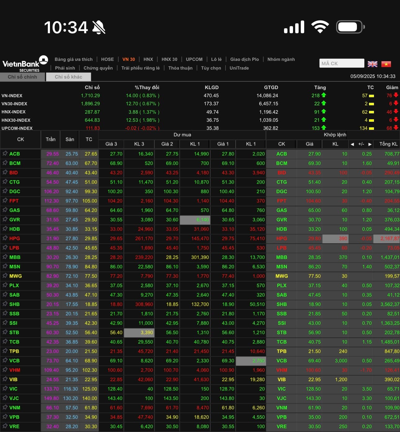Switch language with the Vietnam flag
The width and height of the screenshot is (400, 432).
point(386,64)
